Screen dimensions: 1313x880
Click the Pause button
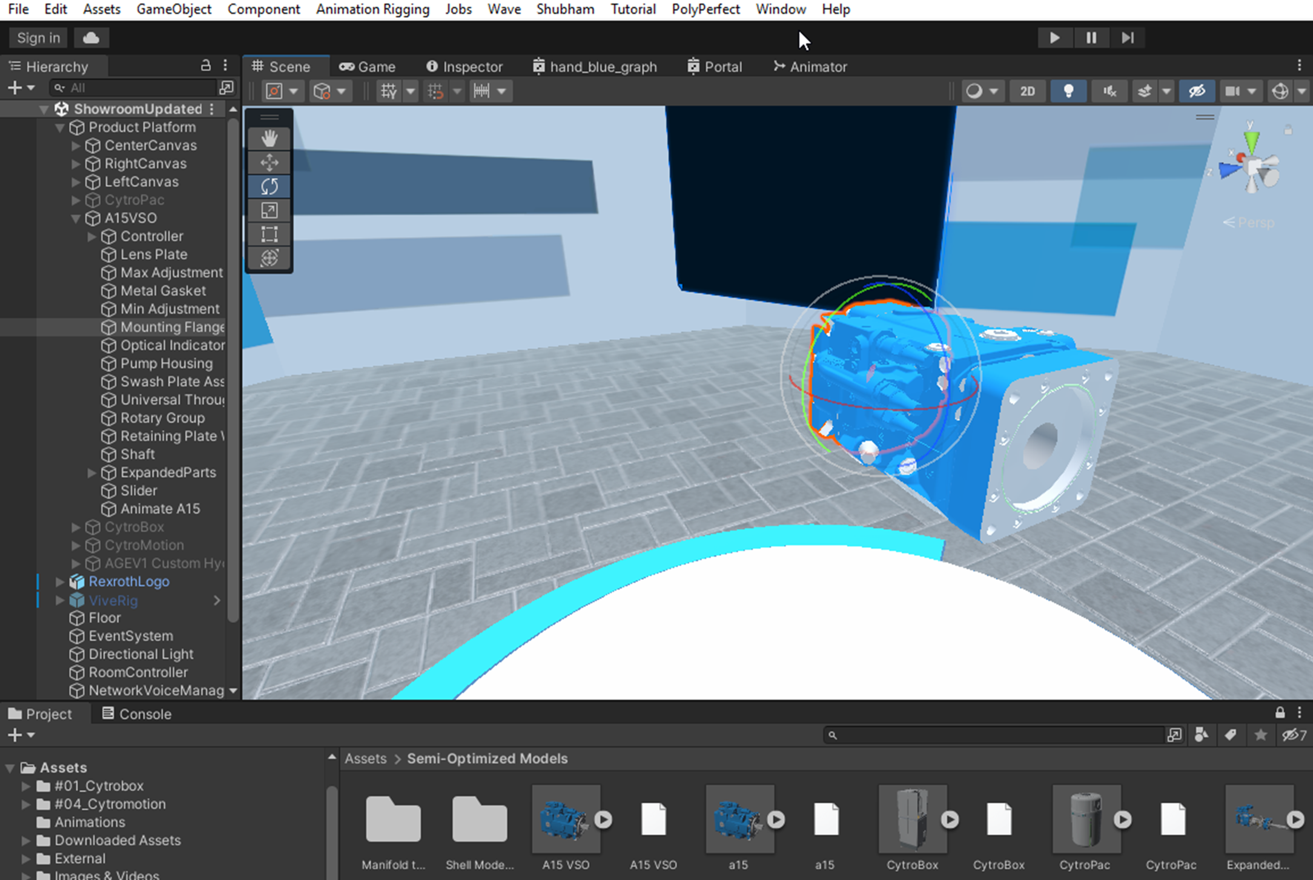(x=1091, y=38)
